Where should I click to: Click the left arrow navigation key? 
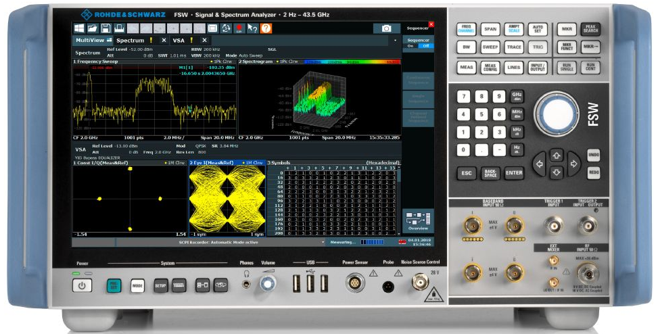coord(540,164)
